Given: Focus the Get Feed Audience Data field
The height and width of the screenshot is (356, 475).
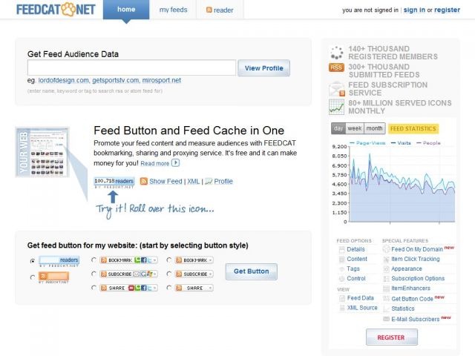Looking at the screenshot, I should coord(131,67).
